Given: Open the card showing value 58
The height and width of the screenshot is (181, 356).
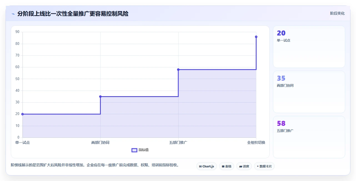Looking at the screenshot, I should [x=309, y=137].
